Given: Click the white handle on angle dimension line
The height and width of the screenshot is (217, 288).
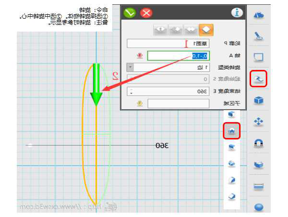Looking at the screenshot, I should pyautogui.click(x=30, y=145).
